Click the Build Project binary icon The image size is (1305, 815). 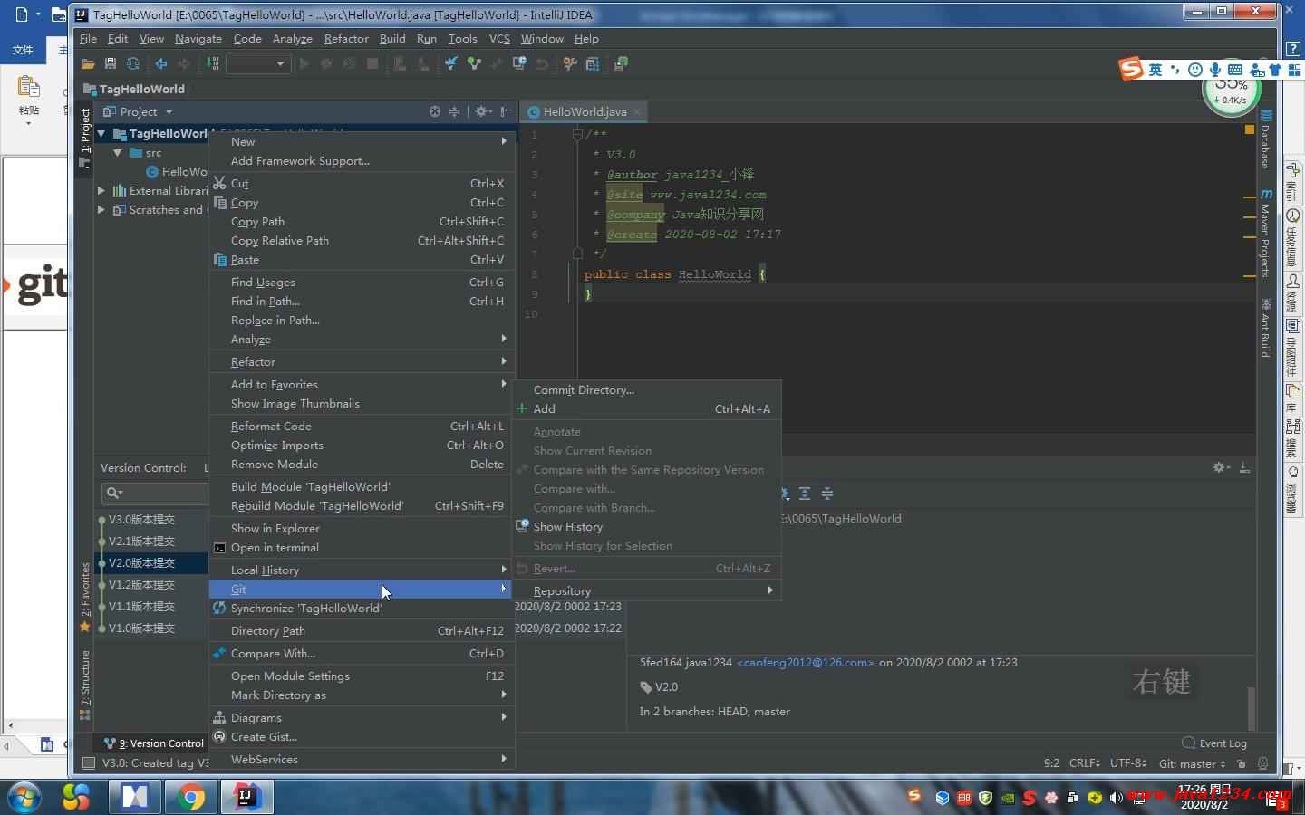click(213, 63)
